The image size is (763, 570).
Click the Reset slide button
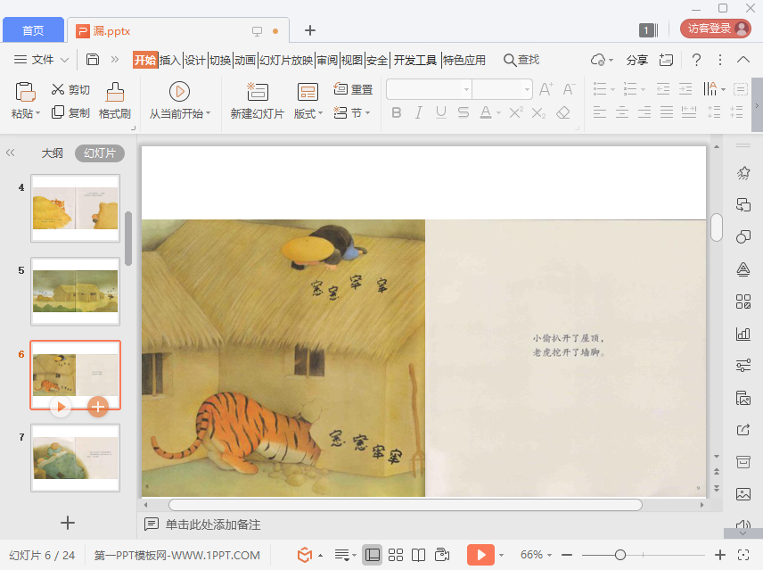(x=353, y=89)
